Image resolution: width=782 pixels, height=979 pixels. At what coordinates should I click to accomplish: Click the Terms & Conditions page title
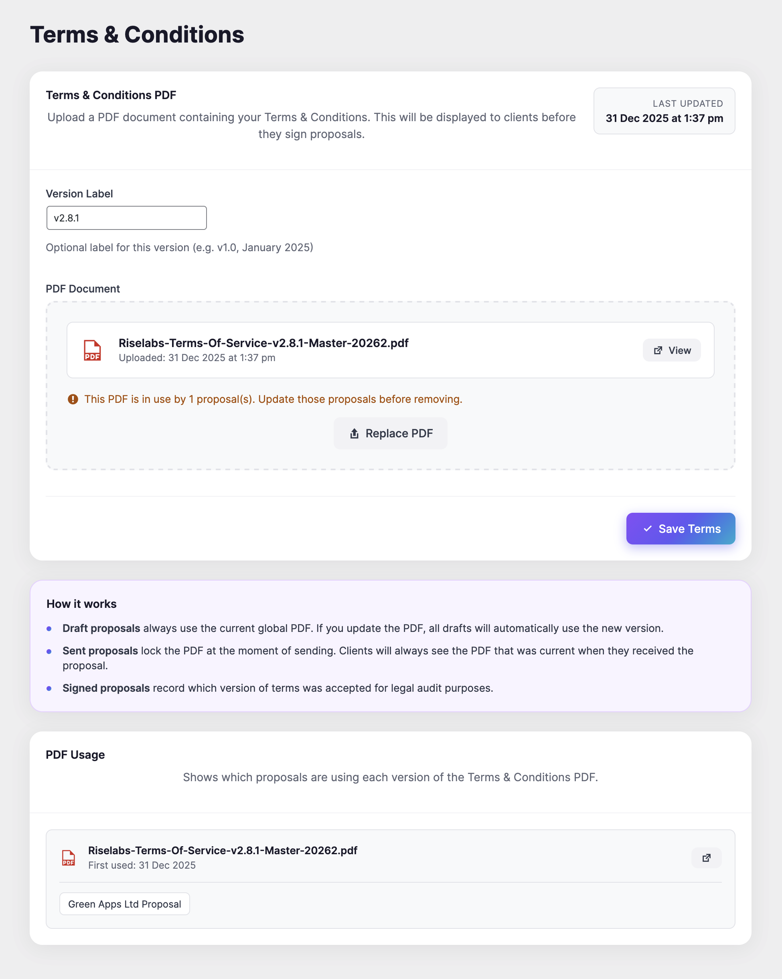(137, 35)
